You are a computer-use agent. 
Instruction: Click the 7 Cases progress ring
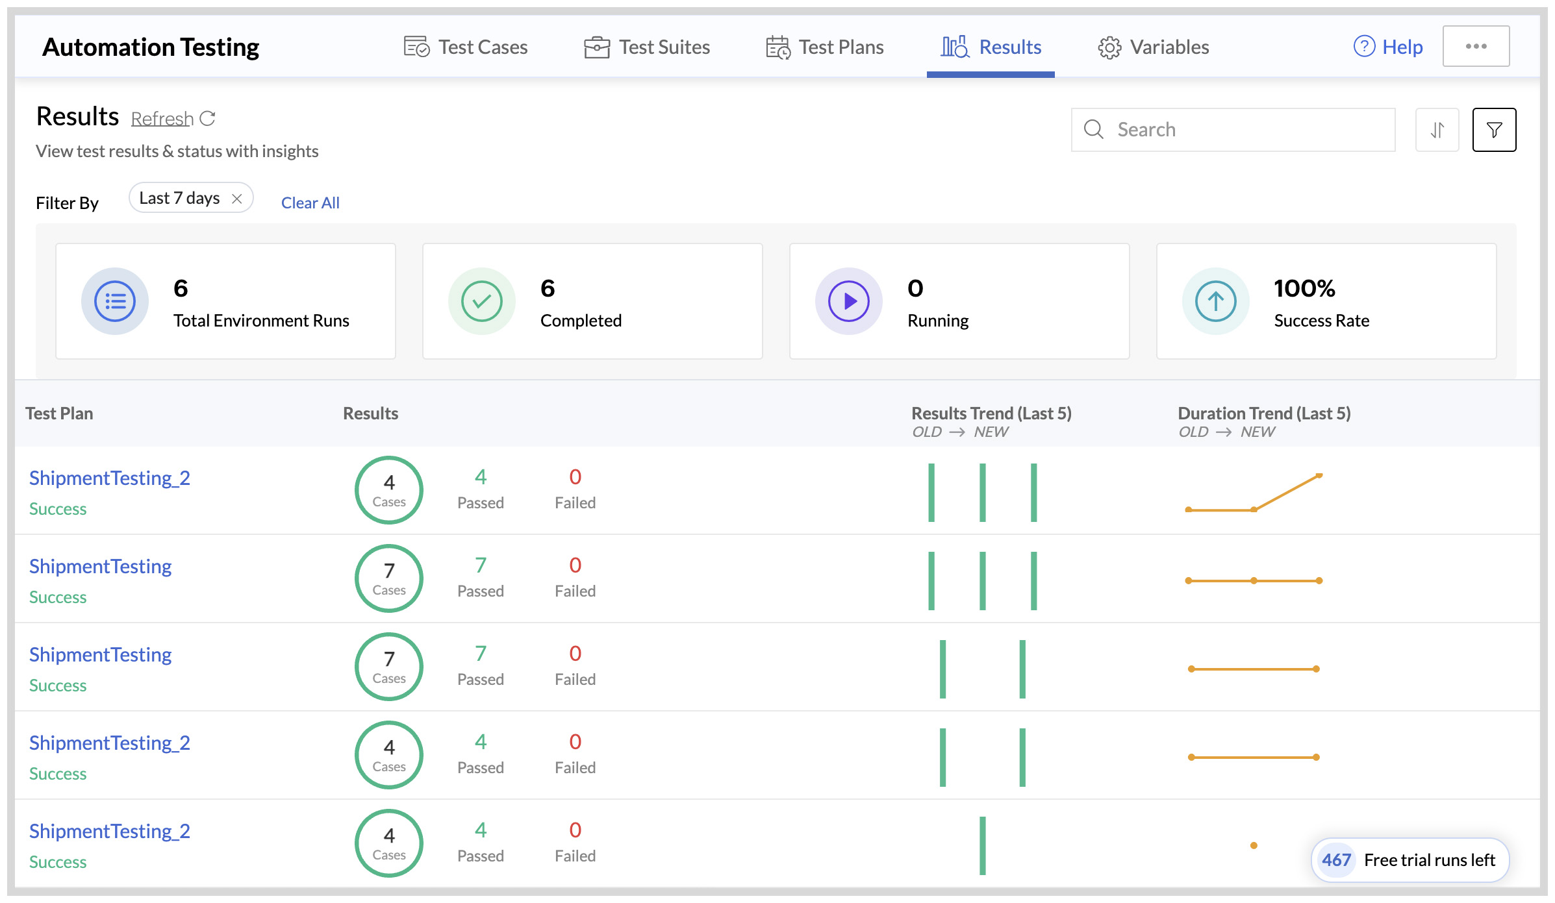pyautogui.click(x=388, y=578)
